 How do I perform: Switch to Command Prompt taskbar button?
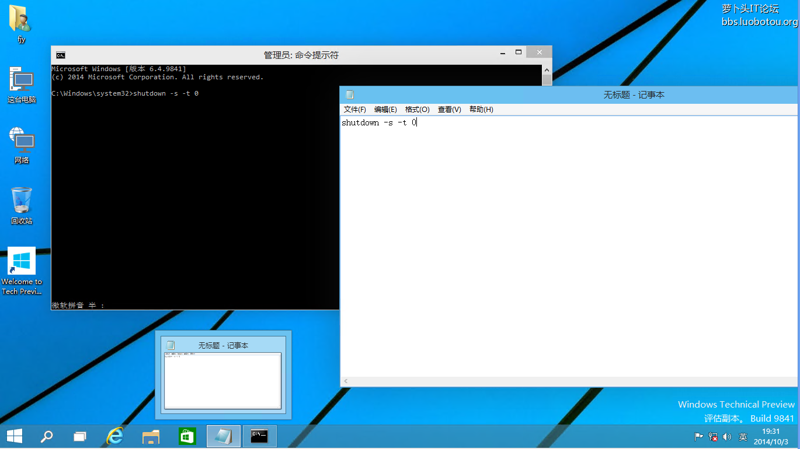[259, 436]
